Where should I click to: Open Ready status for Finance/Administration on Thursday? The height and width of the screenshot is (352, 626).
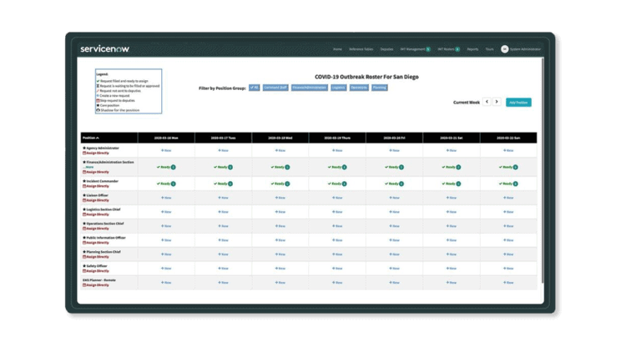[x=337, y=167]
